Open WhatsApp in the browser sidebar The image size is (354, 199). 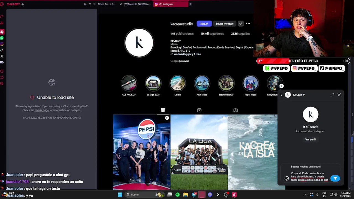tap(2, 38)
